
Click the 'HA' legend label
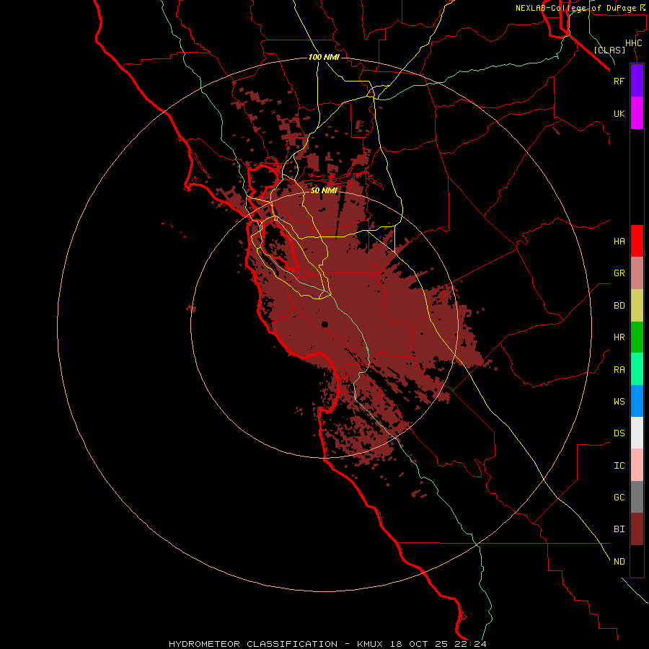coord(619,241)
